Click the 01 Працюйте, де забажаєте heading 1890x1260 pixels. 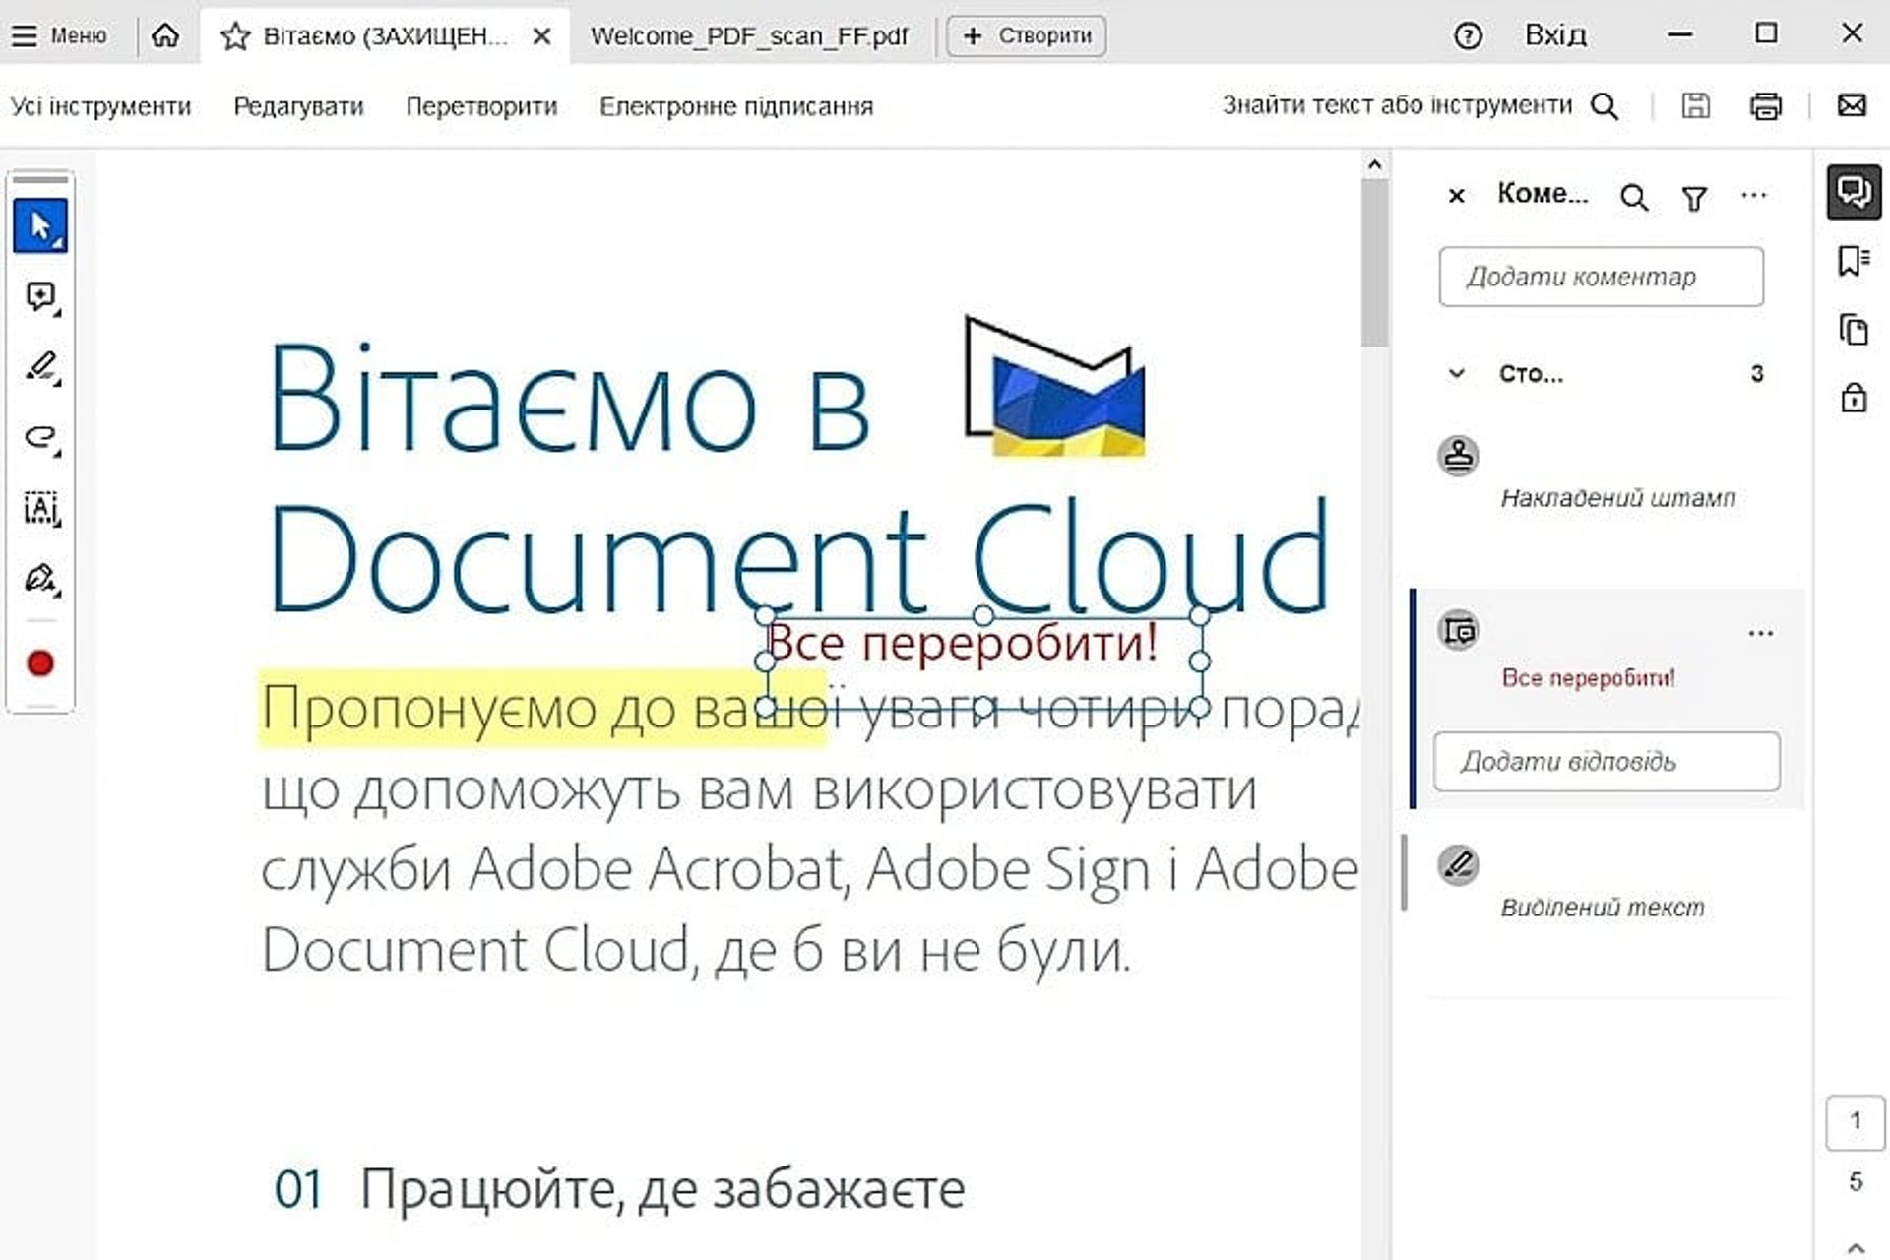point(619,1190)
